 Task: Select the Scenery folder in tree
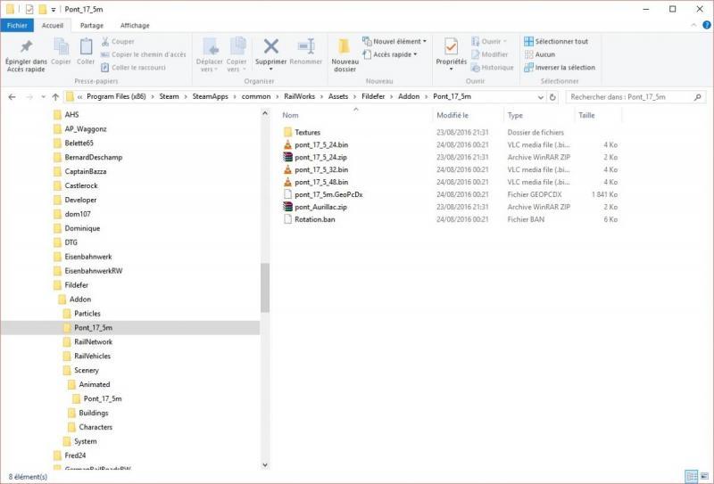(86, 370)
